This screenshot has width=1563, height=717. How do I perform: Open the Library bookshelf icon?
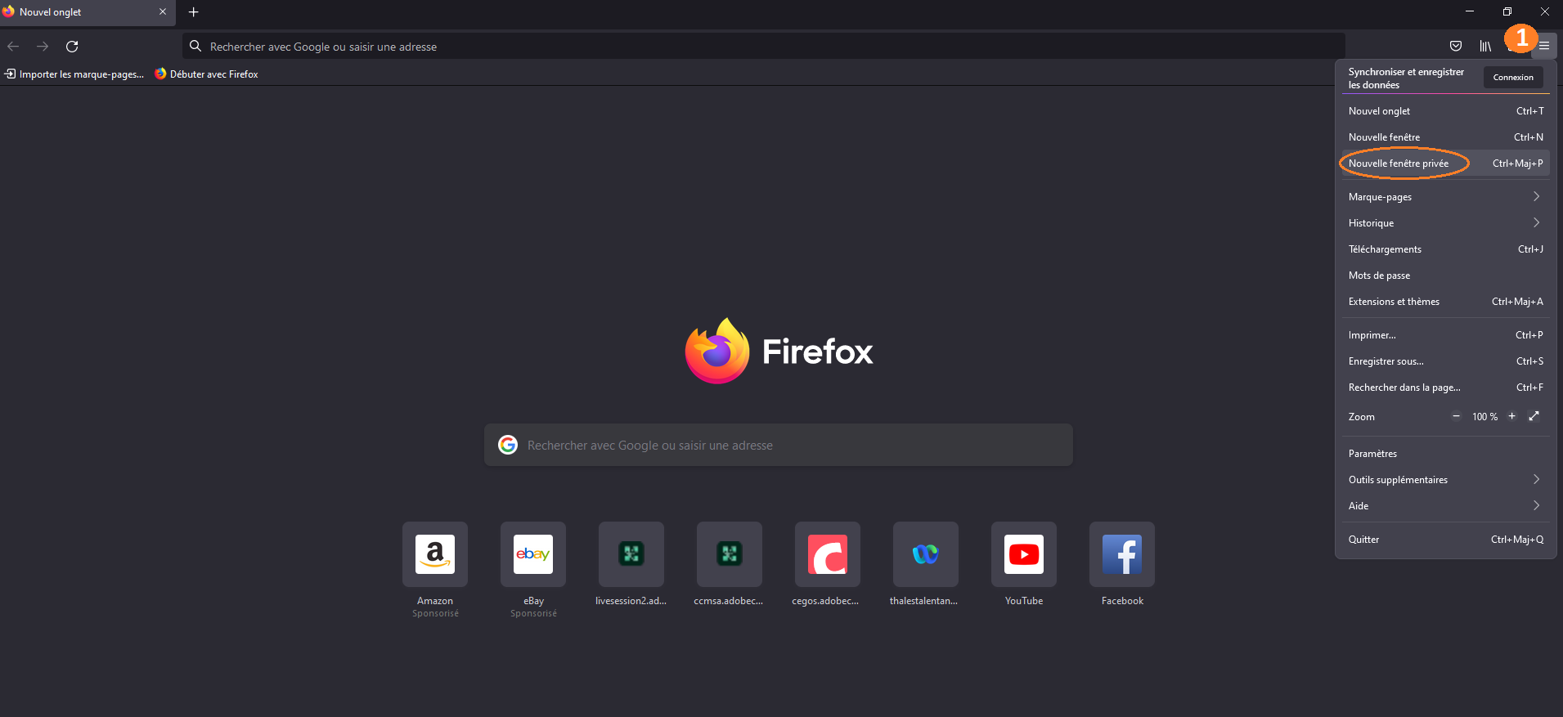(1485, 47)
